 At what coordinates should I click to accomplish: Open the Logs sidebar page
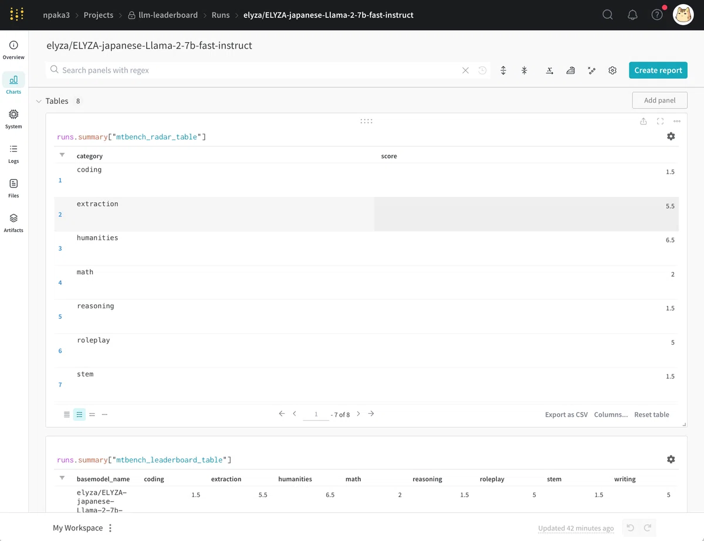[x=13, y=154]
